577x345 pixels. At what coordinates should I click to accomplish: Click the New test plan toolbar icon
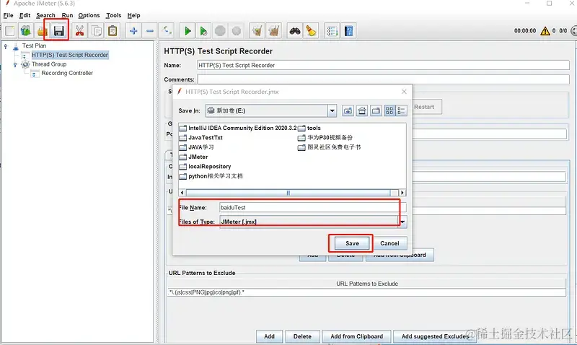pyautogui.click(x=10, y=31)
